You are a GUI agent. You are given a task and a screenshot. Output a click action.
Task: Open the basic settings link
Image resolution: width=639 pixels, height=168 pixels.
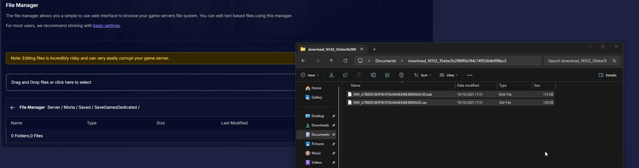(x=106, y=26)
